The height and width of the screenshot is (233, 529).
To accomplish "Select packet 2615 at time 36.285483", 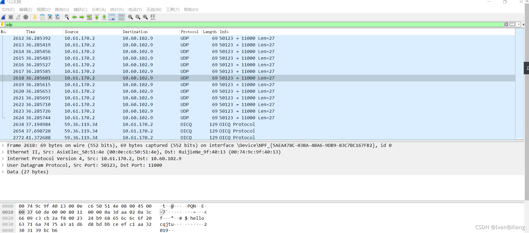I will [x=257, y=58].
